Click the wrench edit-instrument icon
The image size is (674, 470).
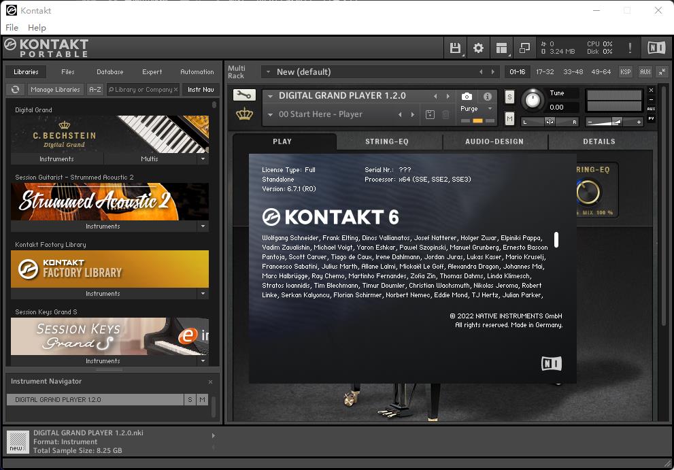coord(243,95)
